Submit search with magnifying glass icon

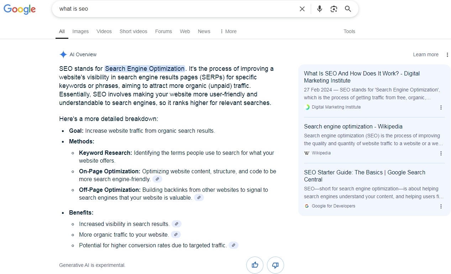coord(348,9)
